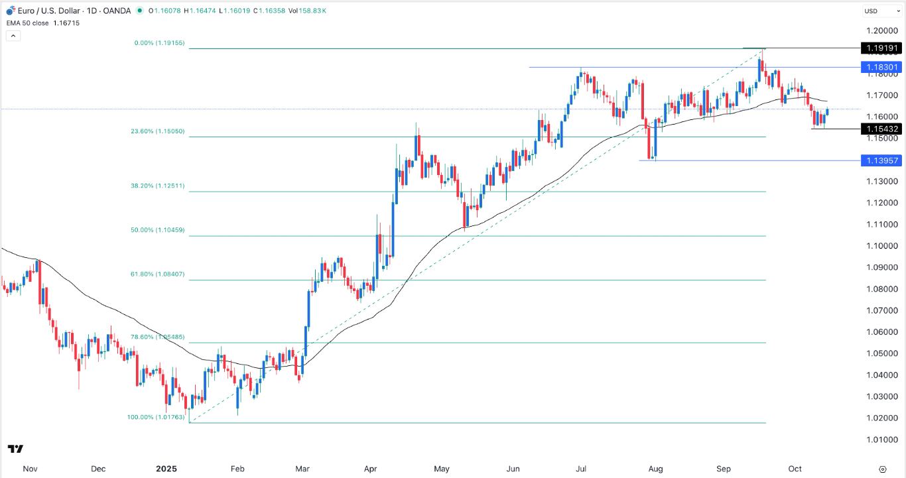Click the blue 1.18301 price label
The image size is (906, 478).
click(882, 67)
